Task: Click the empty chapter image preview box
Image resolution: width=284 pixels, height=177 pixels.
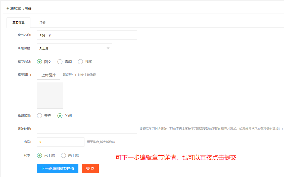Action: 50,95
